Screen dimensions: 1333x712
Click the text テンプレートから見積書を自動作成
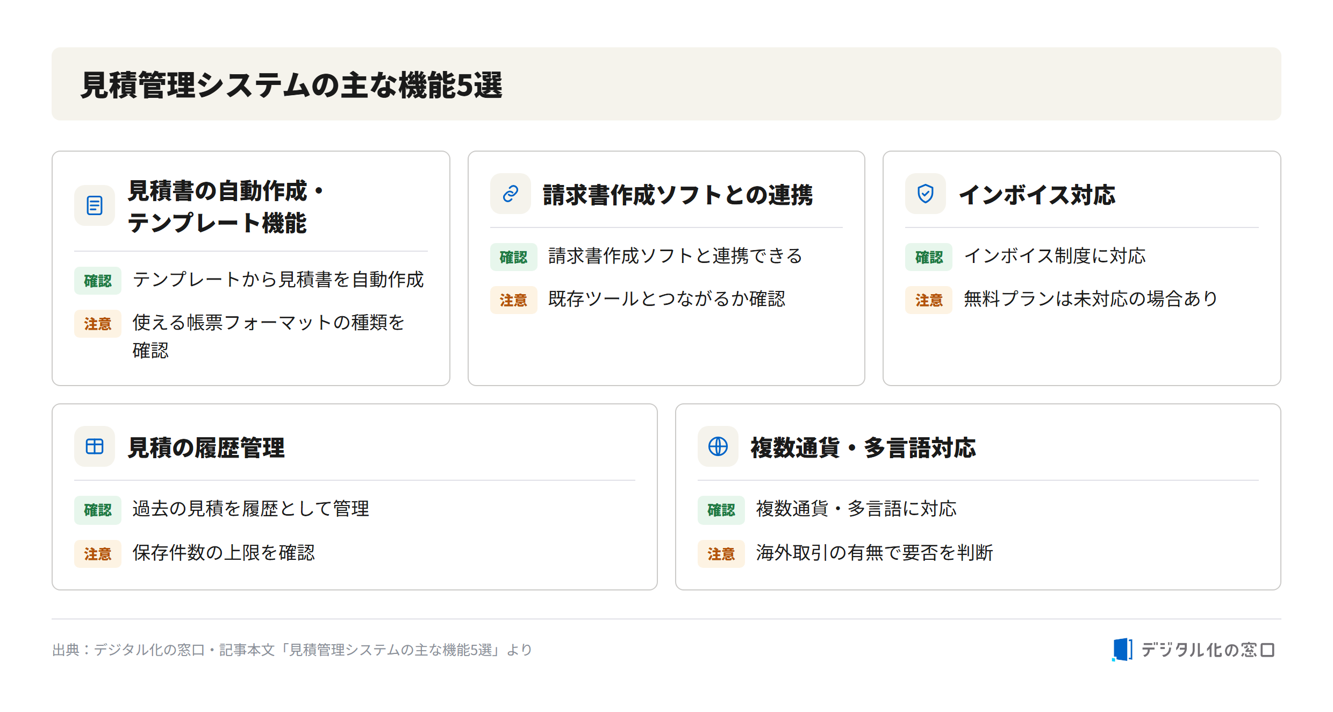coord(278,280)
